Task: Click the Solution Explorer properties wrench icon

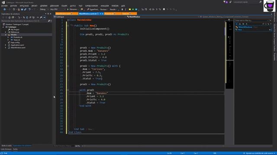Action: pos(41,17)
